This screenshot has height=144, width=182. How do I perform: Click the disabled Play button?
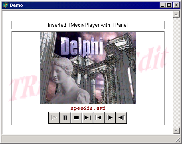tap(54, 118)
